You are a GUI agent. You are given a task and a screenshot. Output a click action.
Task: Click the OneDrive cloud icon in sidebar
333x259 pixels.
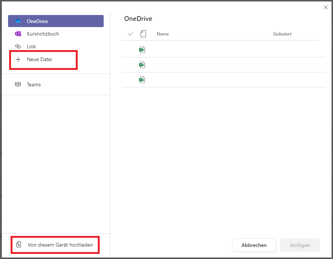click(18, 21)
